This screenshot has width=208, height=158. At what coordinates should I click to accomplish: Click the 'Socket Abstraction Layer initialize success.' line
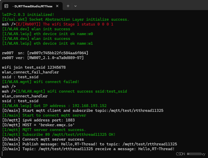pos(66,19)
